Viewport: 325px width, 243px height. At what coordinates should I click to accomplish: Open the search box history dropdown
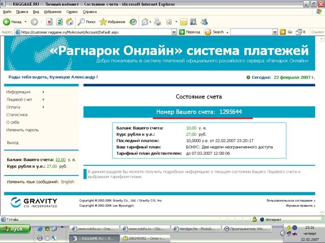pyautogui.click(x=275, y=32)
